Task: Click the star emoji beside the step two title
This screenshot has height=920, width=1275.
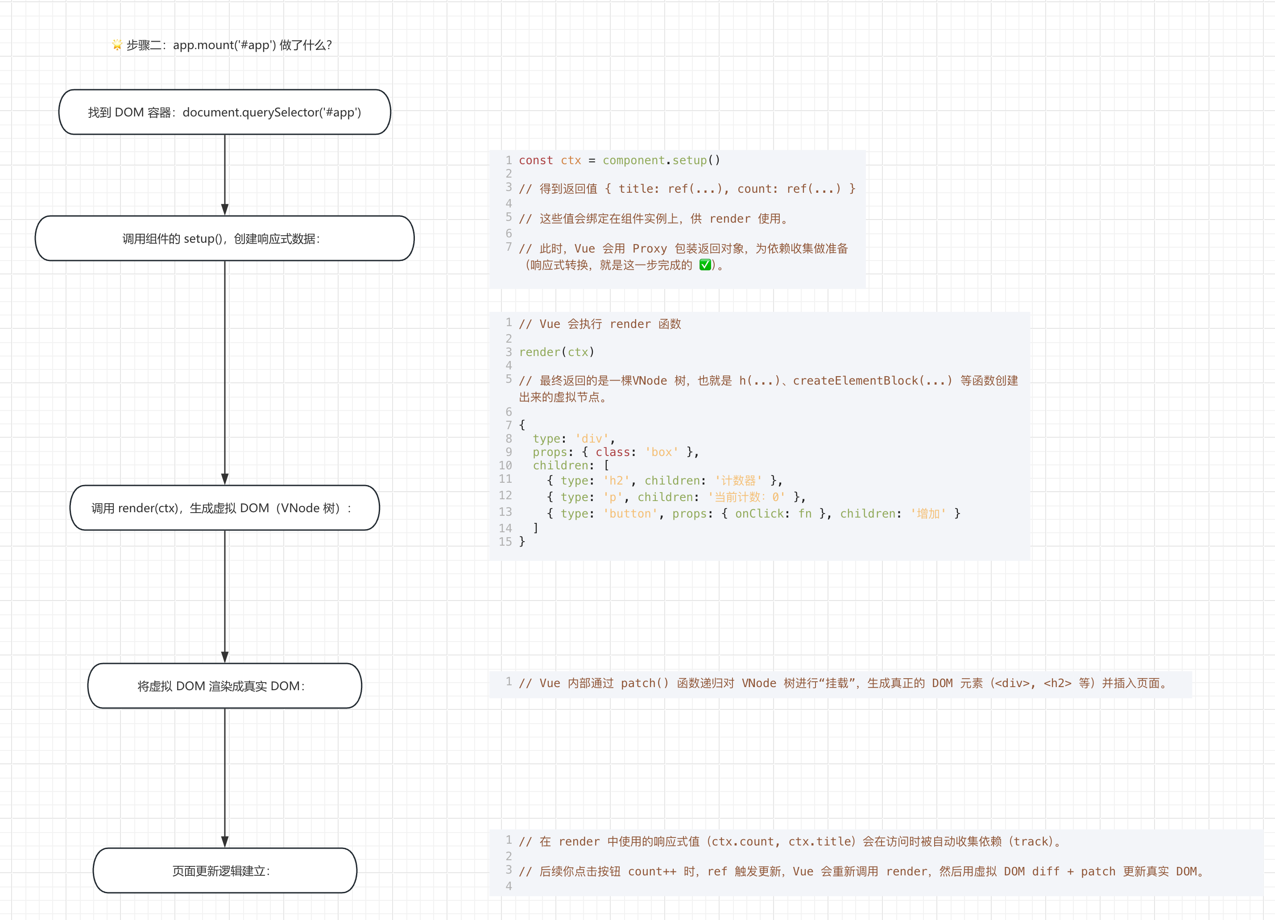Action: tap(117, 45)
